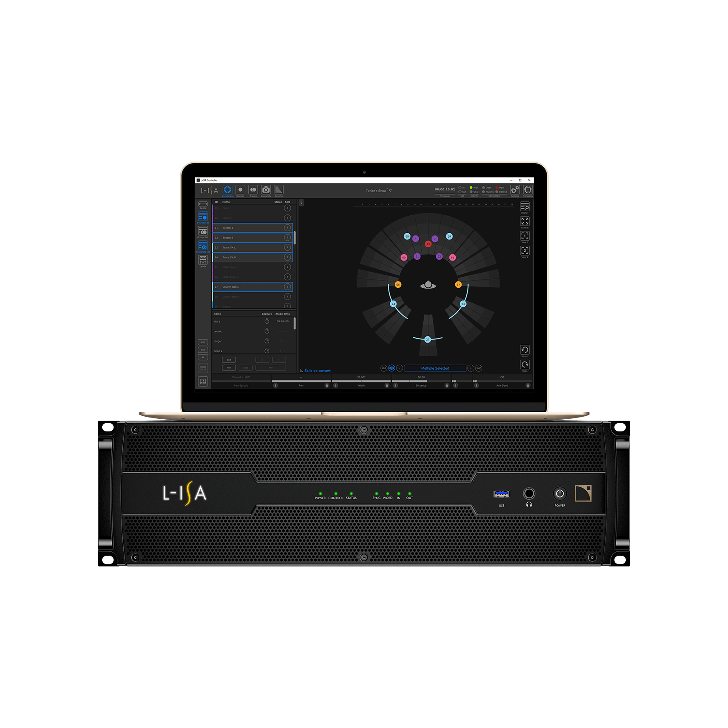
Task: Toggle the Ctrl modifier button
Action: coord(203,350)
